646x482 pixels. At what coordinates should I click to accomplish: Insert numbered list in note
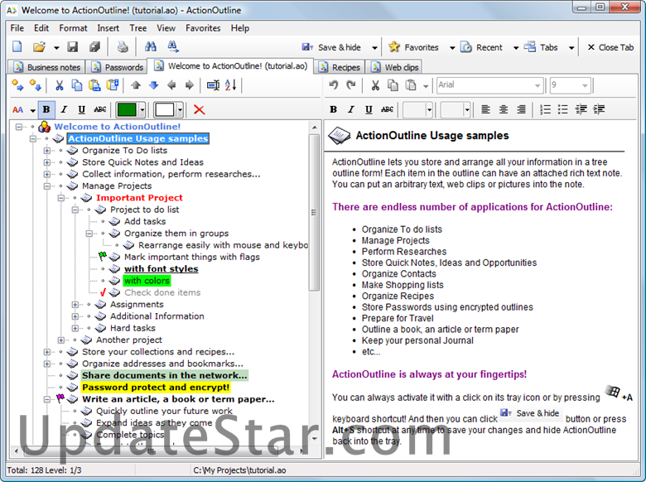coord(545,109)
